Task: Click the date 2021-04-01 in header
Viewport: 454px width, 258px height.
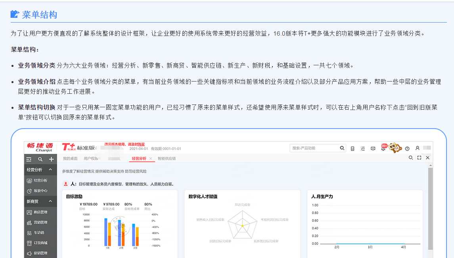Action: [139, 149]
